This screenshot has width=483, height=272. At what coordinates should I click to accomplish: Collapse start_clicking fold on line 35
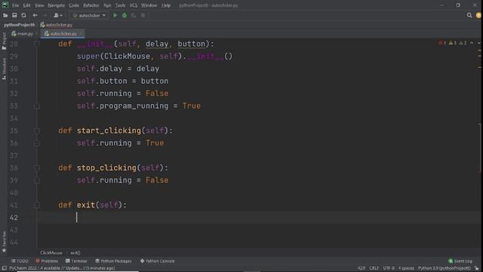click(37, 131)
